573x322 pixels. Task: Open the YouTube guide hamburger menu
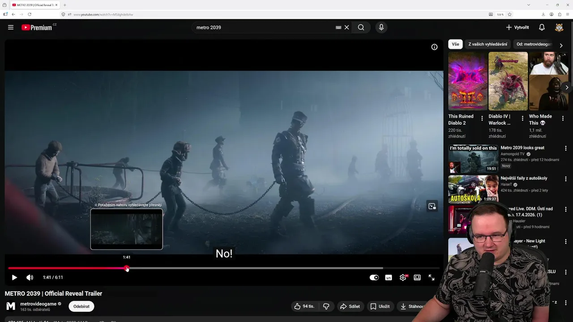click(11, 27)
